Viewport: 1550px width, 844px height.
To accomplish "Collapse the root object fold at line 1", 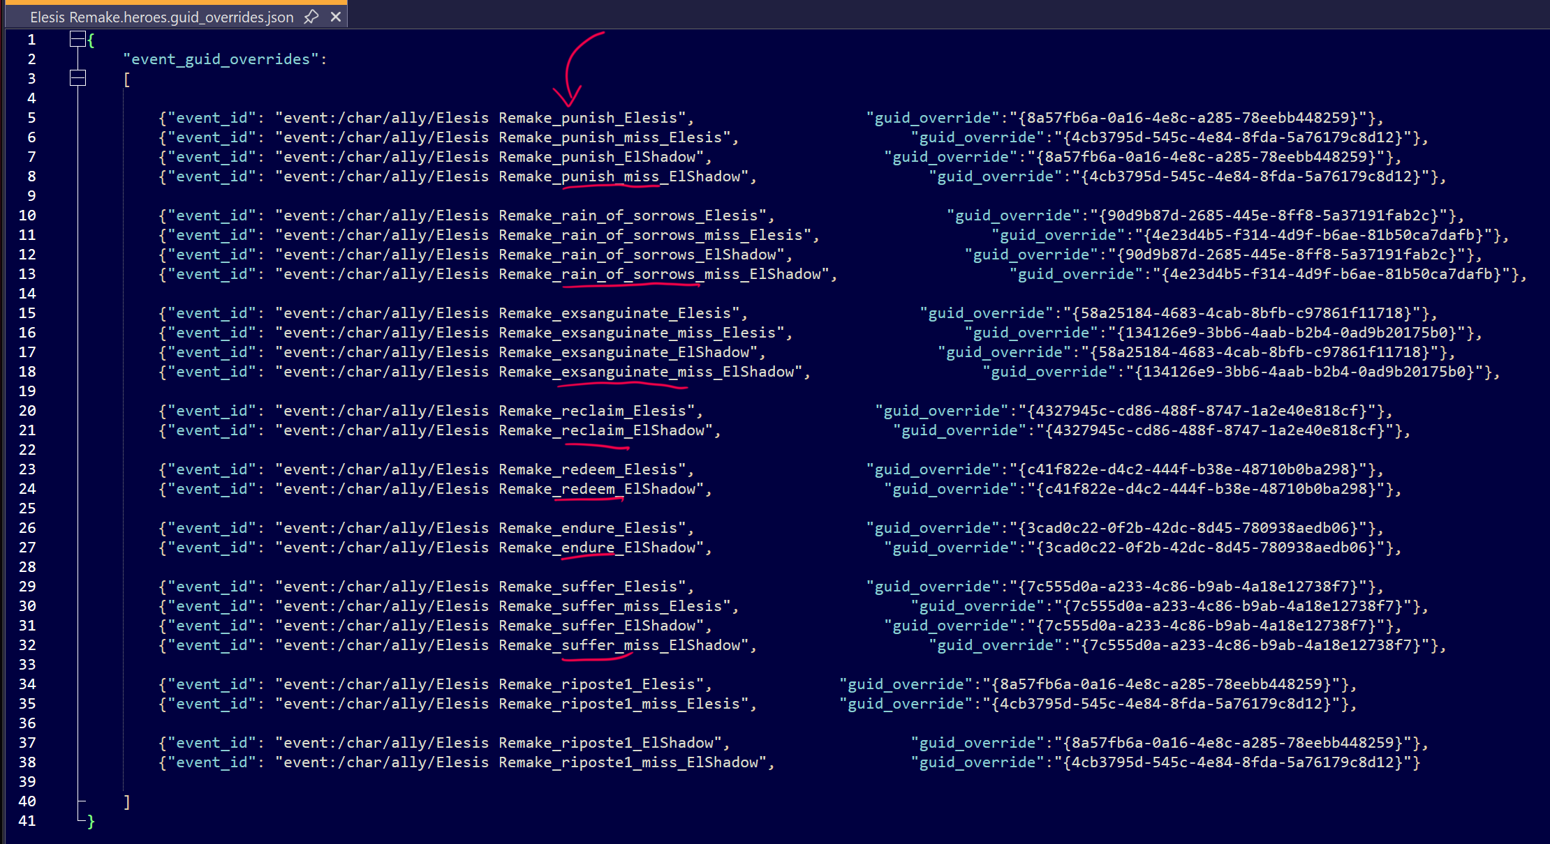I will point(77,39).
